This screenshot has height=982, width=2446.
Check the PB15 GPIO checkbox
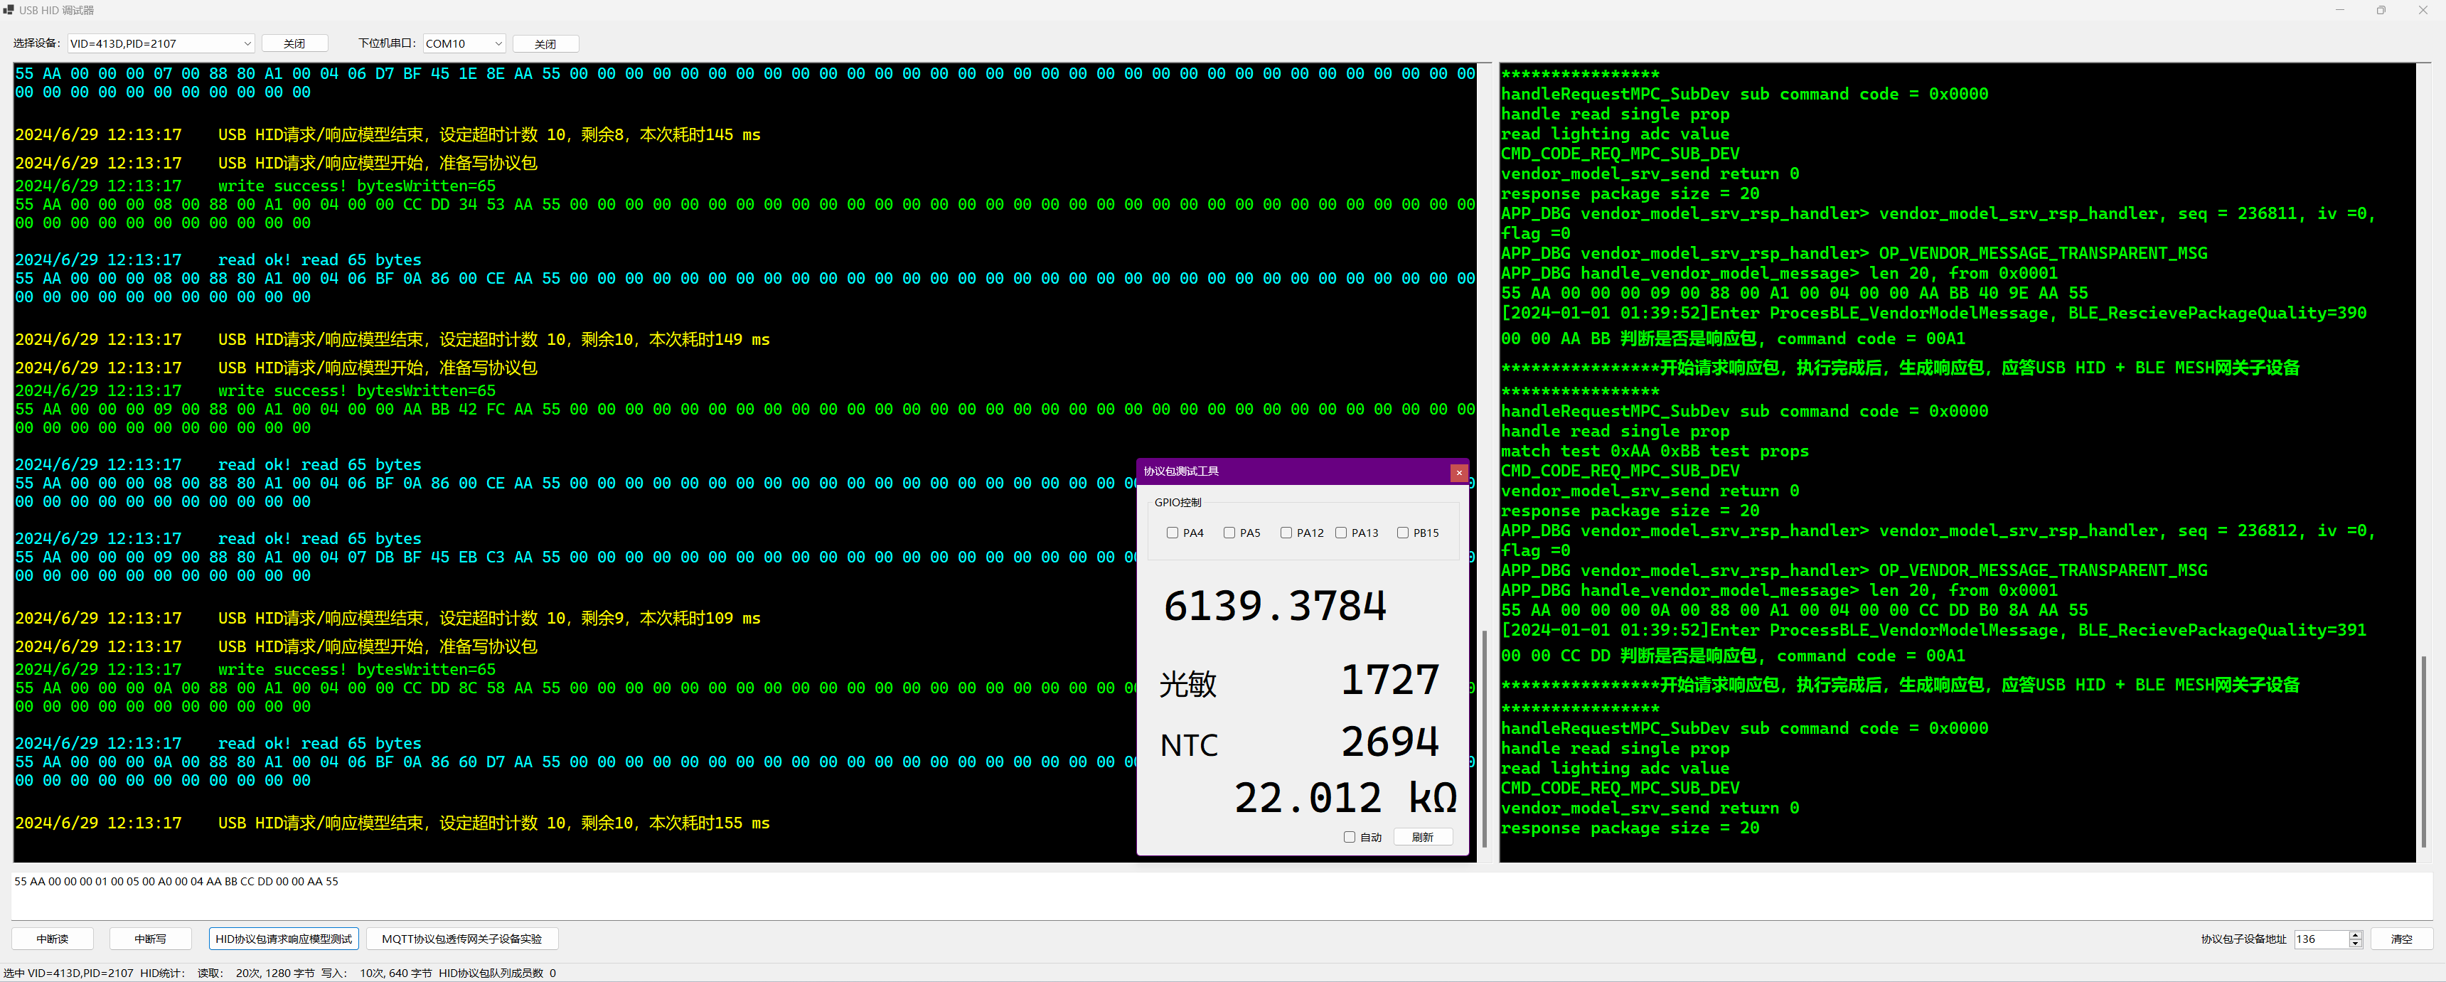coord(1402,533)
